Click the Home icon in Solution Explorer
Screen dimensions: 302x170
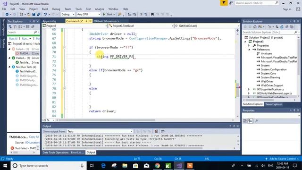[x=255, y=27]
